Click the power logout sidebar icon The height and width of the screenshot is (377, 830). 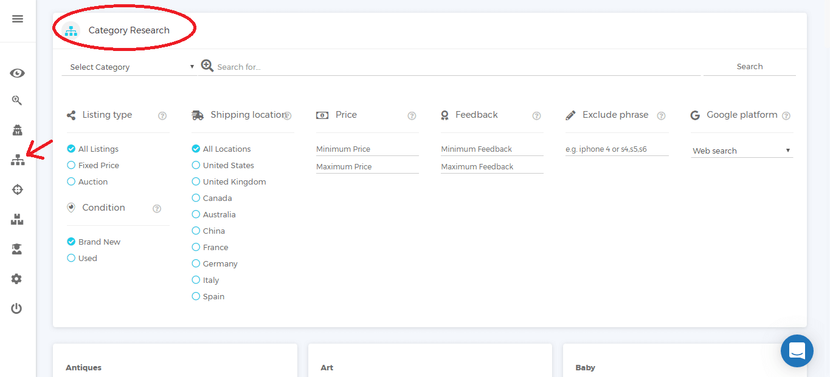click(x=16, y=308)
